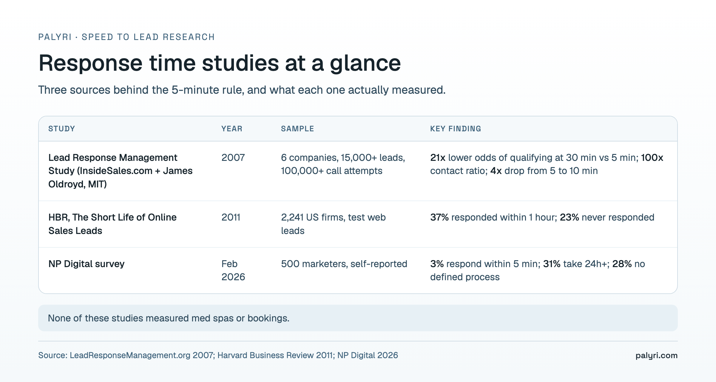Image resolution: width=716 pixels, height=382 pixels.
Task: Click the '37% responded within 1 hour' finding
Action: tap(542, 217)
